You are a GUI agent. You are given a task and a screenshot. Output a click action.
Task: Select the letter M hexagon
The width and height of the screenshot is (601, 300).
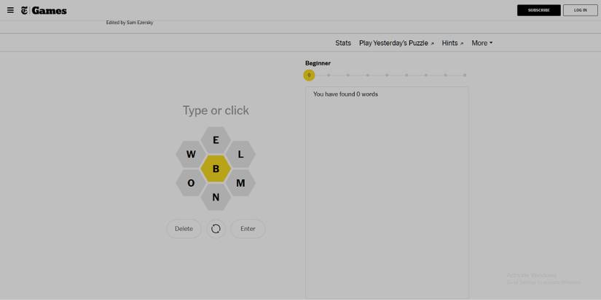pyautogui.click(x=240, y=183)
